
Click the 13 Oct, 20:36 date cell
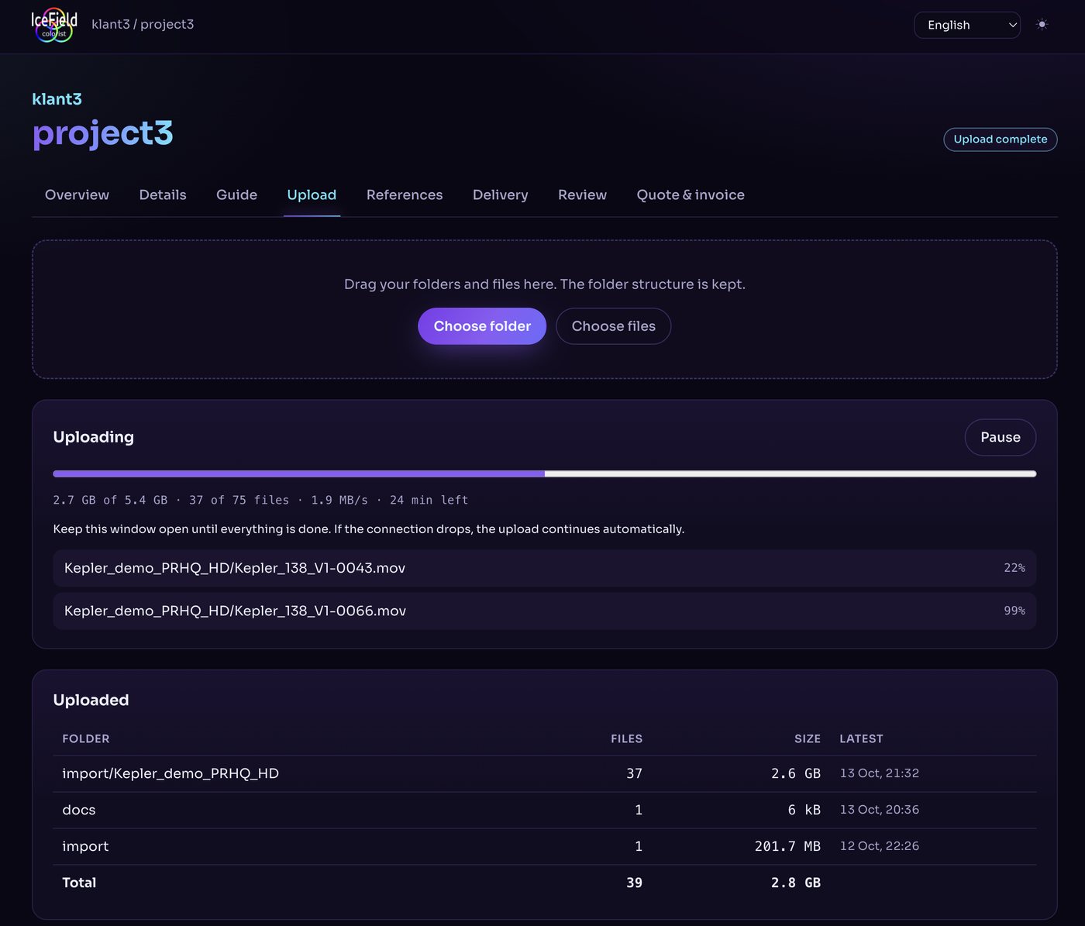click(880, 810)
